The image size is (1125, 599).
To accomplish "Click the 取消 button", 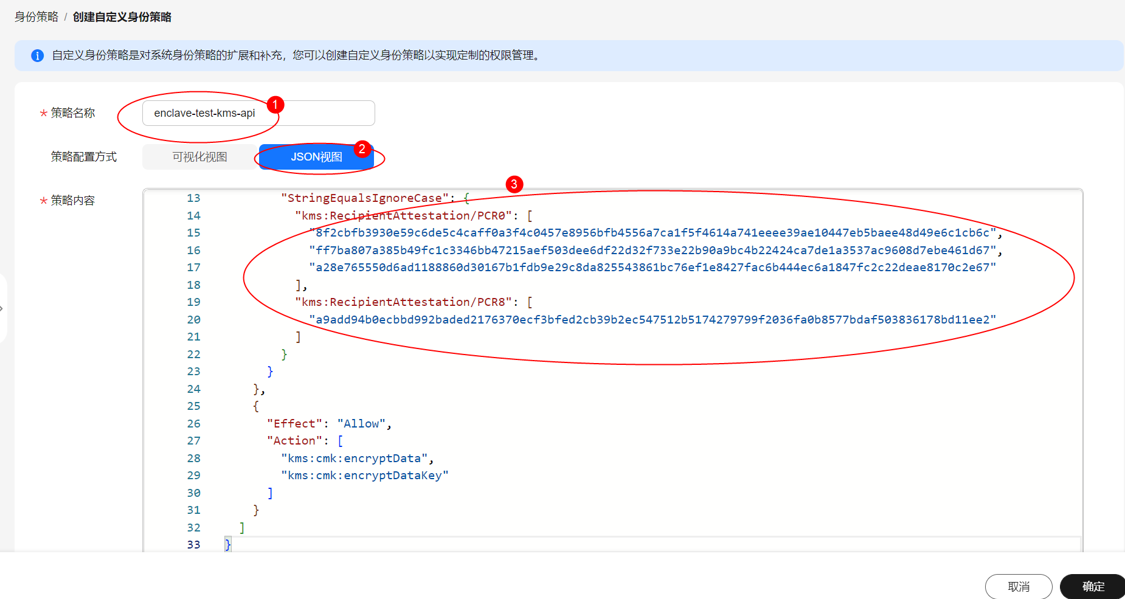I will 1019,586.
